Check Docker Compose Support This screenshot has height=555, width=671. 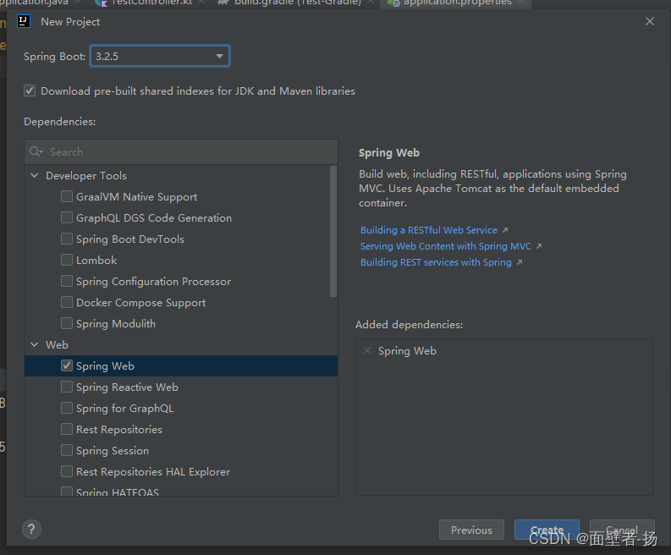(x=67, y=302)
